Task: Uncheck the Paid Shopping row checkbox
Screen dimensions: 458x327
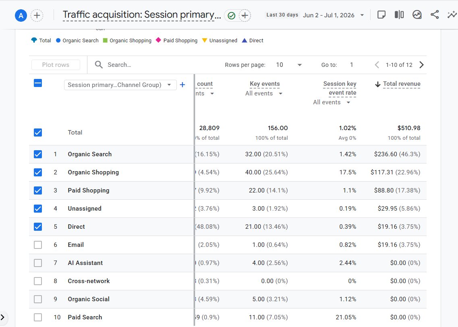Action: click(x=38, y=190)
